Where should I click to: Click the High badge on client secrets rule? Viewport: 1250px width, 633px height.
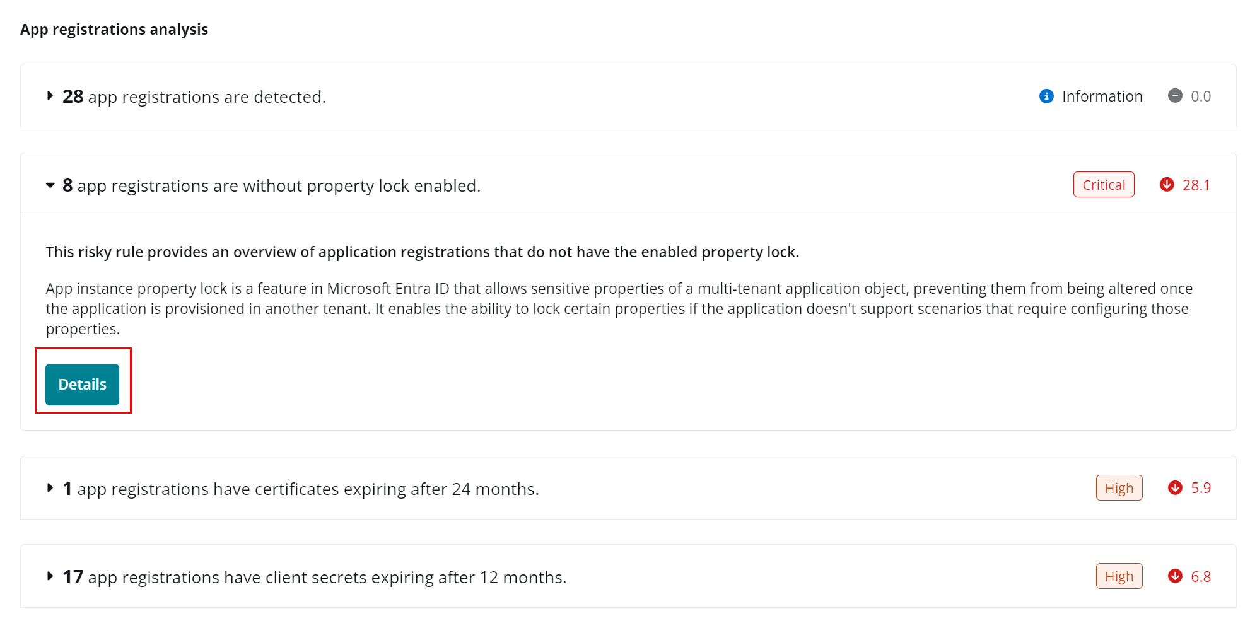[x=1119, y=576]
